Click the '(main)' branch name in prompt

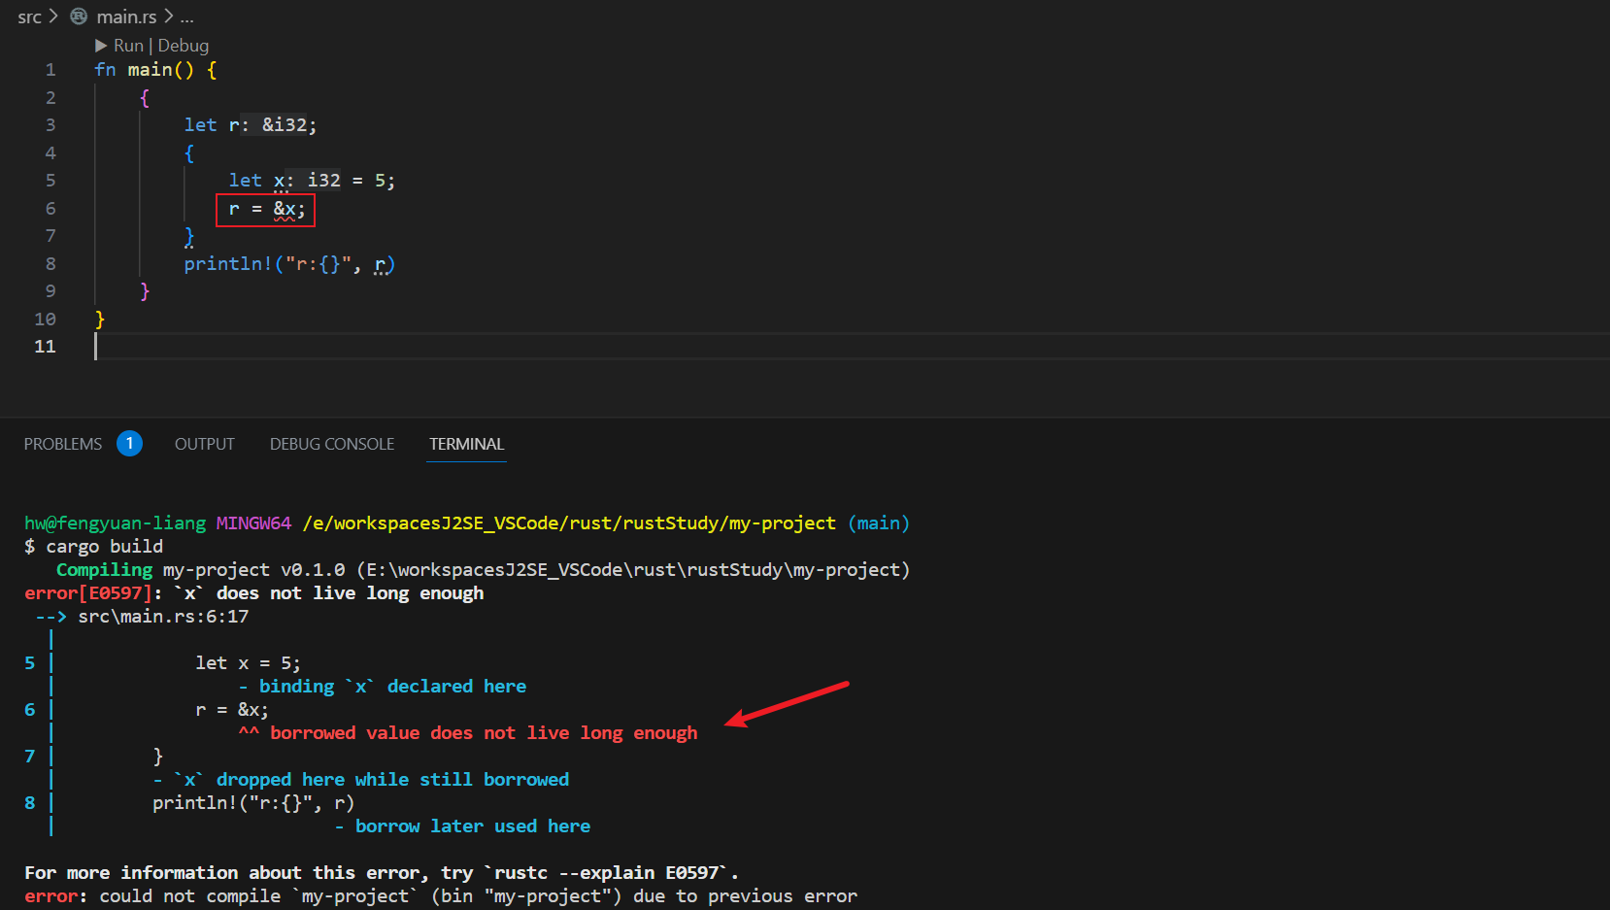(x=879, y=523)
